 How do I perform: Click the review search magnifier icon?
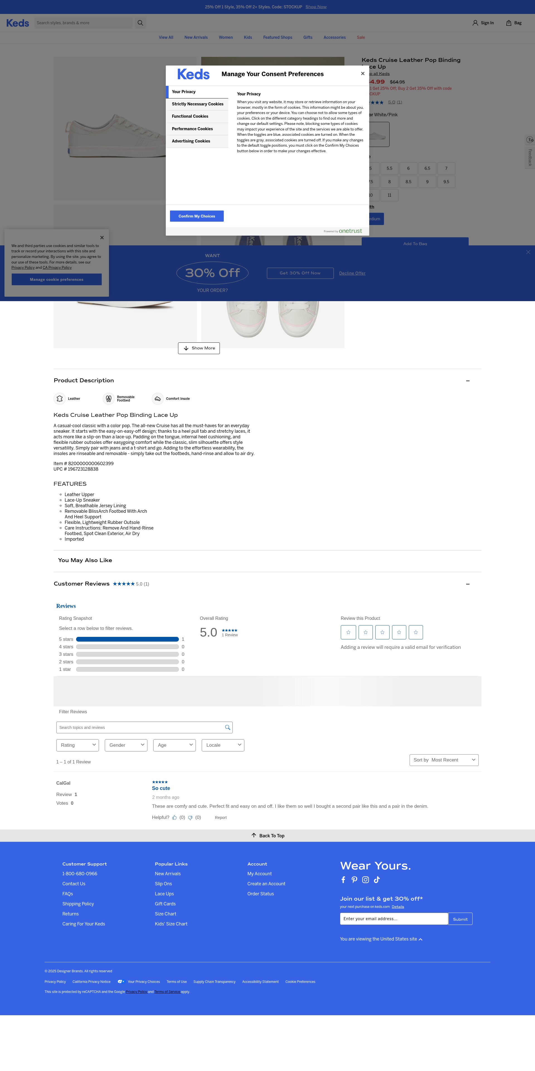click(x=227, y=727)
